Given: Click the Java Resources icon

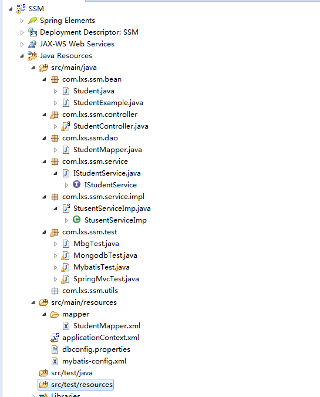Looking at the screenshot, I should (x=32, y=56).
